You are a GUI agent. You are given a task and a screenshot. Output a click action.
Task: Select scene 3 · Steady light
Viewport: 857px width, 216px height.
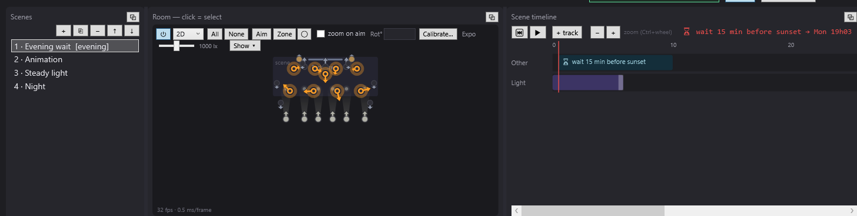(x=75, y=73)
